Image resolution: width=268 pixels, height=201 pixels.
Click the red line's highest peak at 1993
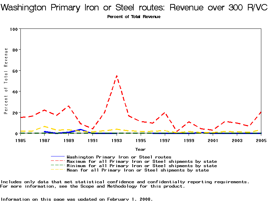(117, 76)
